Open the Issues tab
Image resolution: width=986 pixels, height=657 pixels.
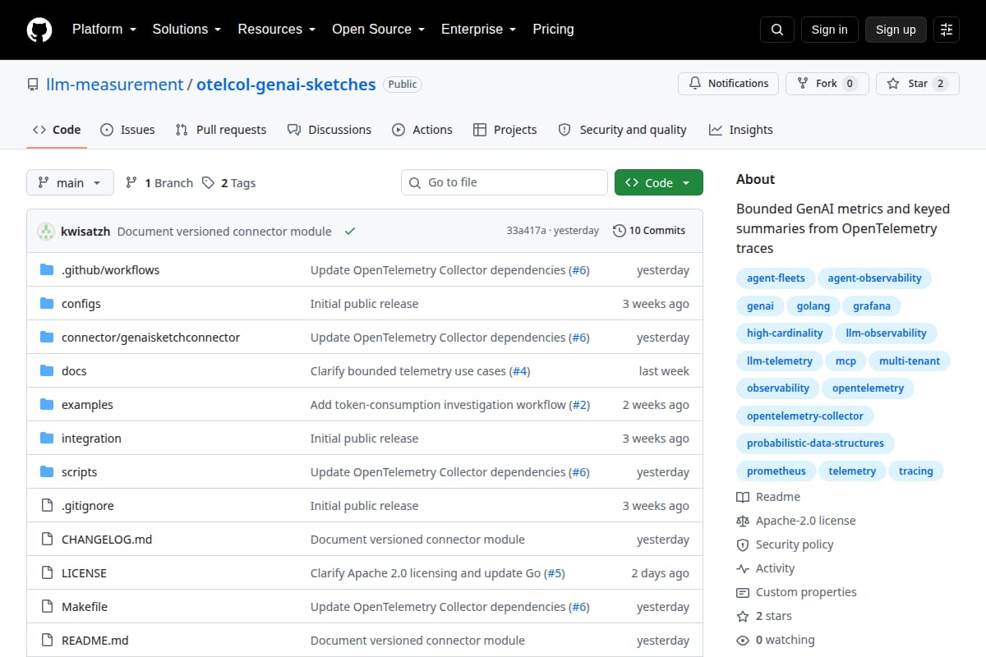[x=127, y=130]
